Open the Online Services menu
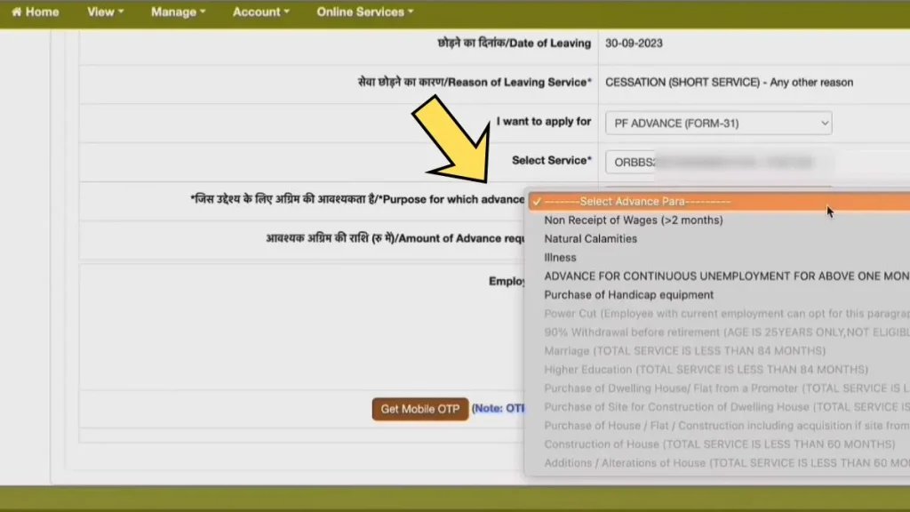910x512 pixels. [x=365, y=12]
